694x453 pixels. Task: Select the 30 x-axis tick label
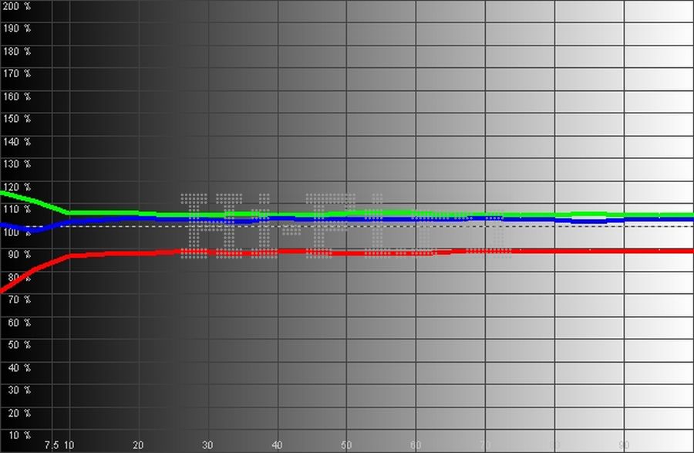click(208, 445)
